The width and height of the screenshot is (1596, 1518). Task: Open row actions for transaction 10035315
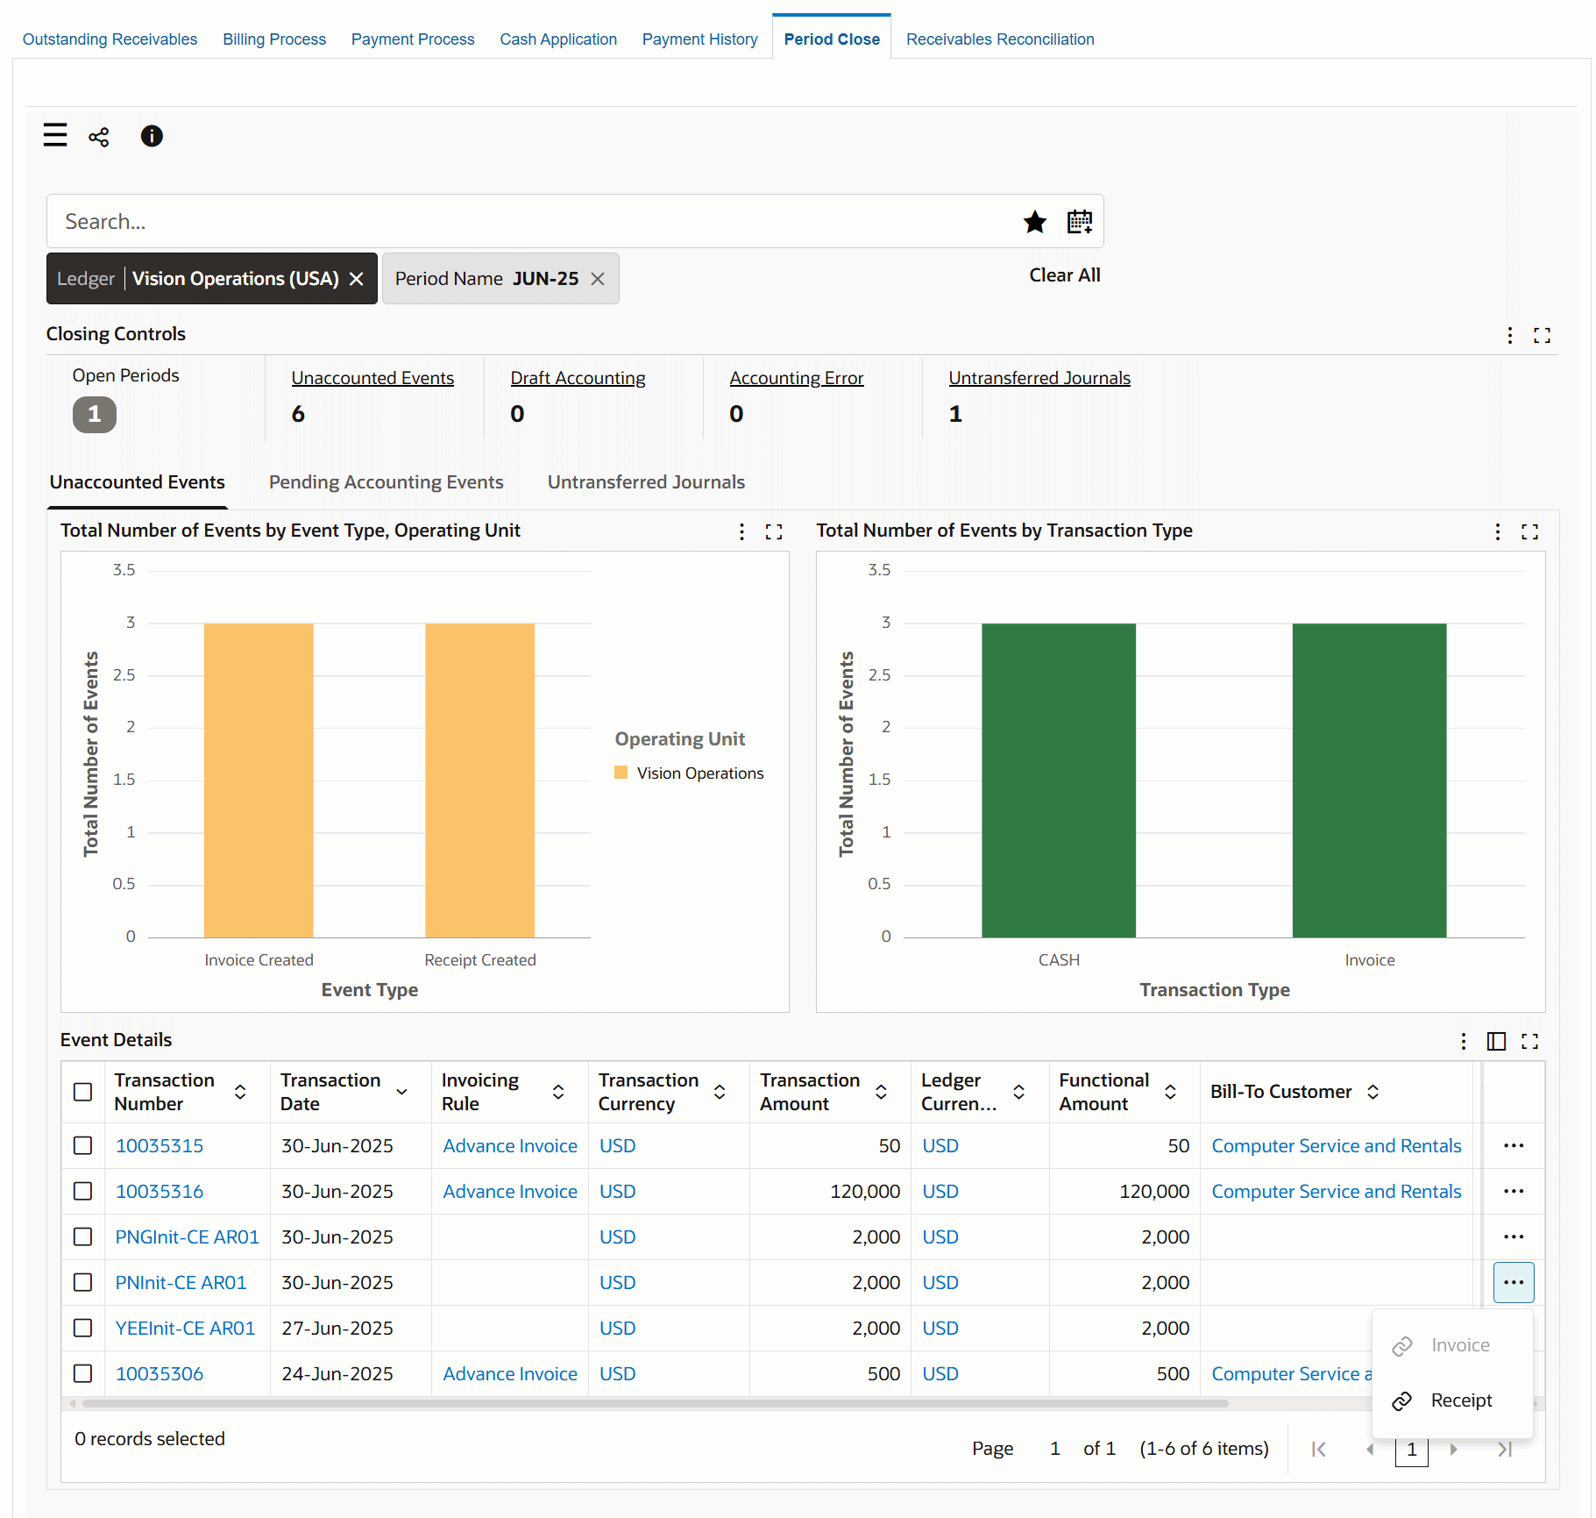coord(1514,1146)
